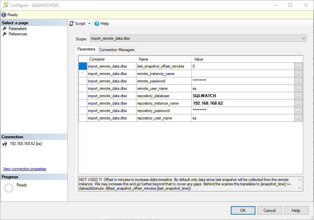Click the repository_user_name name cell
Screen dimensions: 314x220
pyautogui.click(x=164, y=118)
